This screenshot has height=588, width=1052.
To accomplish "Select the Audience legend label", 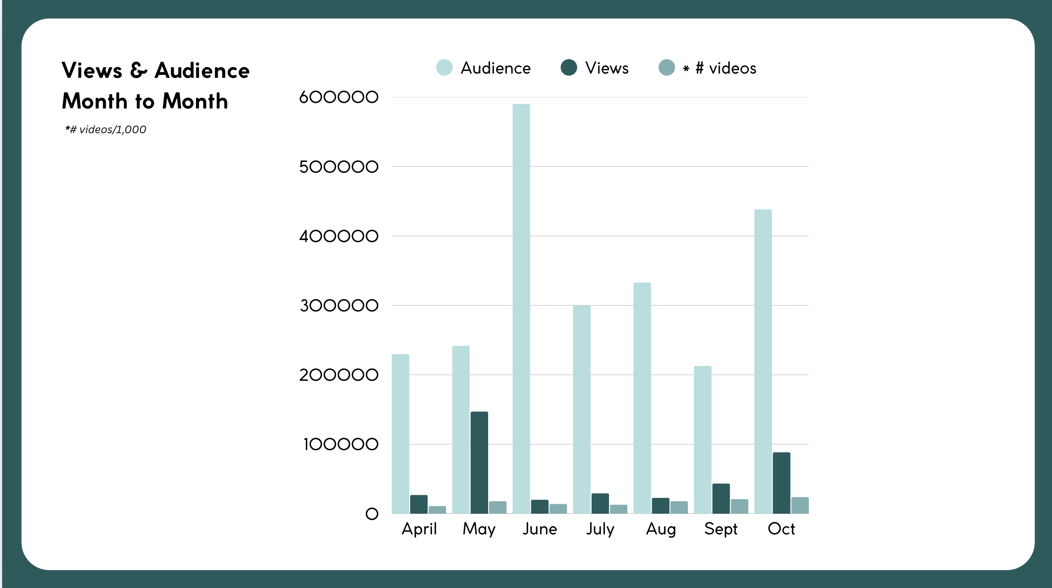I will tap(496, 68).
